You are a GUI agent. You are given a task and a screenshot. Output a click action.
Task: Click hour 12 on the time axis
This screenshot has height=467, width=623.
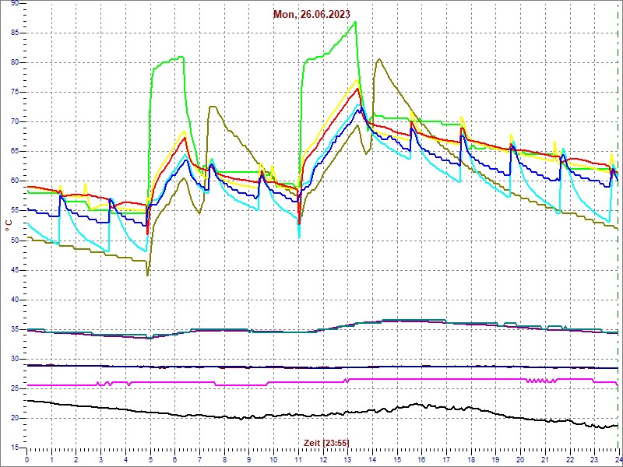322,460
